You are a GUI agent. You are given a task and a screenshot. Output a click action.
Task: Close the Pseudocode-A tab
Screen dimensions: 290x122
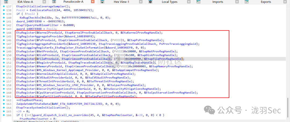click(93, 2)
